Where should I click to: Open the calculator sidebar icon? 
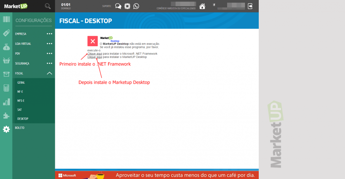(6, 88)
